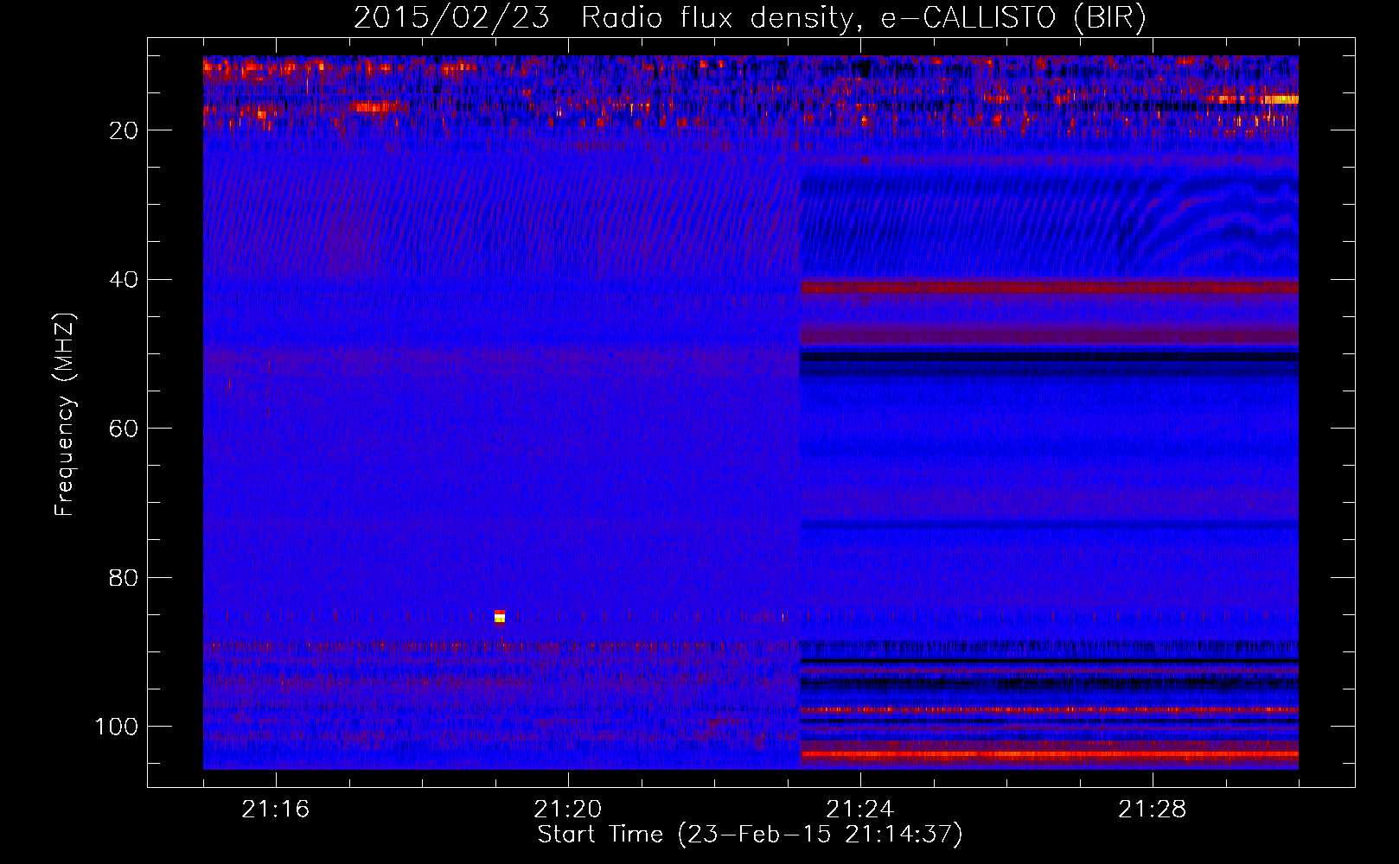The image size is (1399, 864).
Task: Click the 'Start Time (23-Feb-15 21:14:37)' label
Action: [x=750, y=835]
